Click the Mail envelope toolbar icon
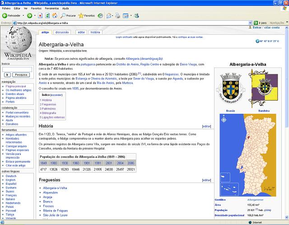The image size is (289, 225). [x=109, y=16]
